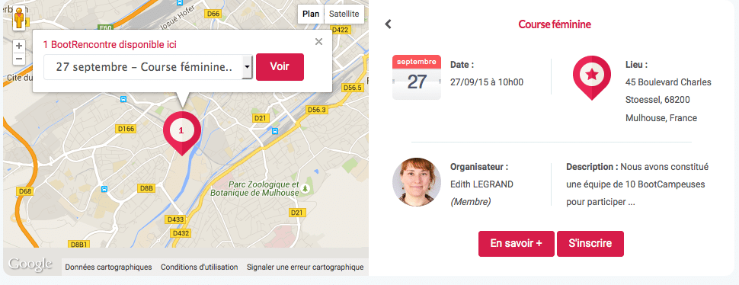Screen dimensions: 739x285
Task: Click the Voir button
Action: (x=280, y=67)
